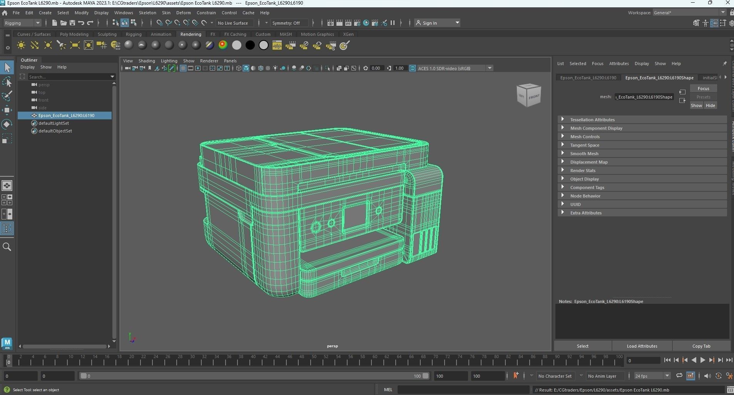Click the viewport ViewCube

tap(529, 95)
